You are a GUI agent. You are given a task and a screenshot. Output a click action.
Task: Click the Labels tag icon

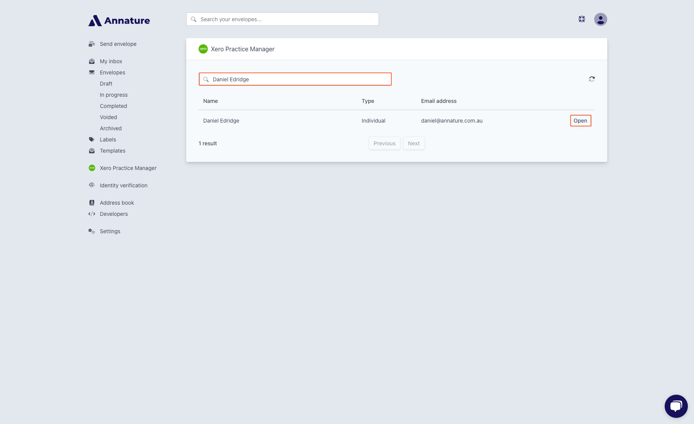click(91, 139)
